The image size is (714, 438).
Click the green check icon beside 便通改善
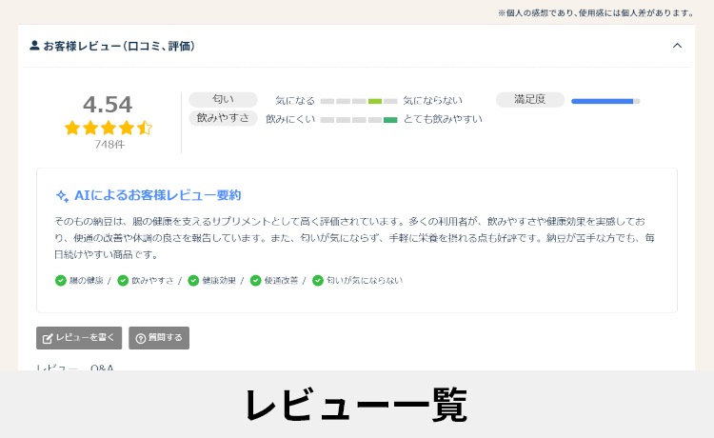click(x=255, y=281)
